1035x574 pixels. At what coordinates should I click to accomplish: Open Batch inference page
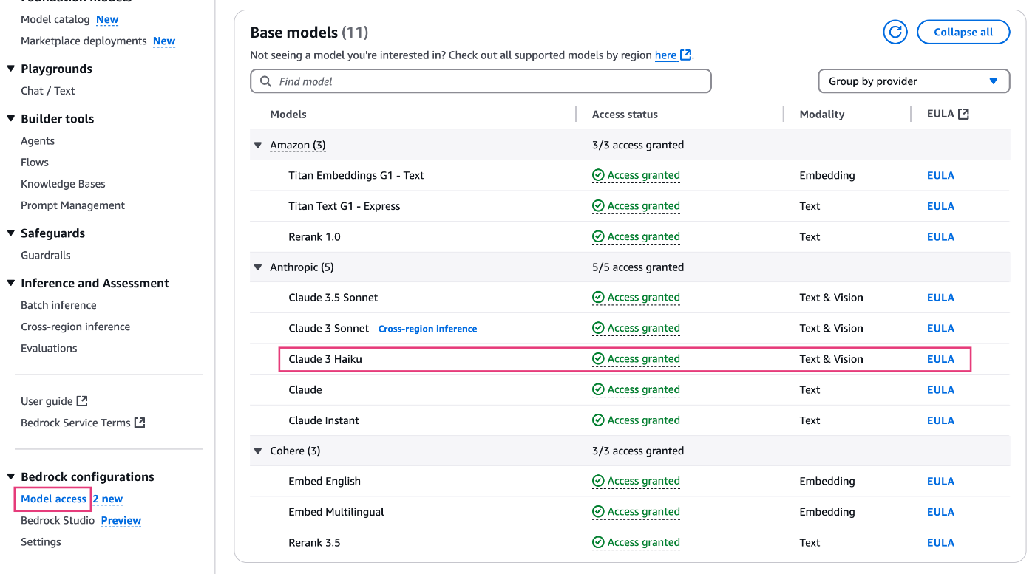[x=58, y=305]
